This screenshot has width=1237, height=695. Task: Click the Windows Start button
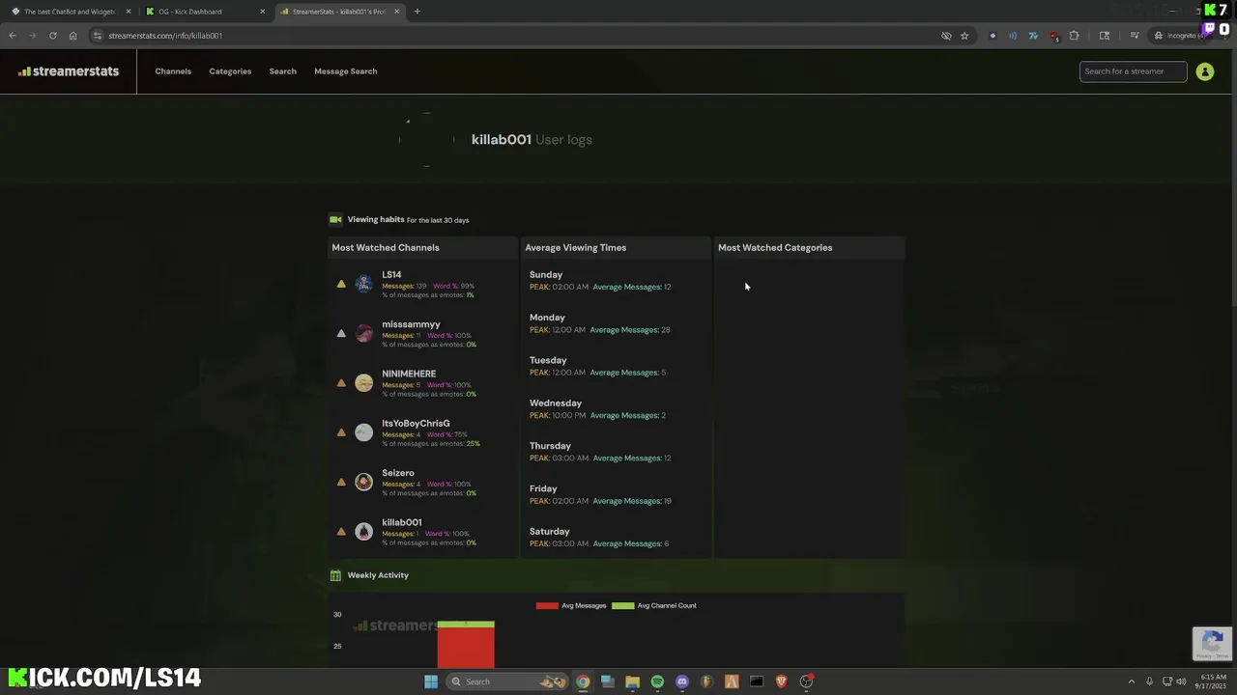pyautogui.click(x=431, y=681)
